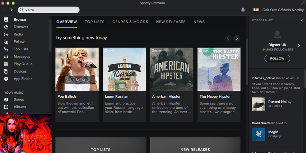
Task: Open the Magic track artwork thumbnail
Action: pos(258,134)
